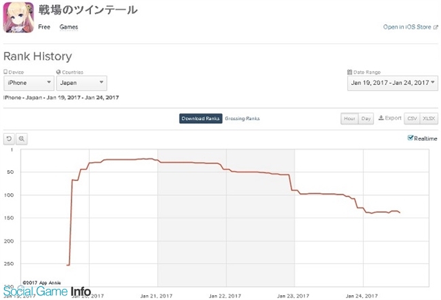Click the device icon beside Device label
Image resolution: width=441 pixels, height=300 pixels.
[6, 72]
